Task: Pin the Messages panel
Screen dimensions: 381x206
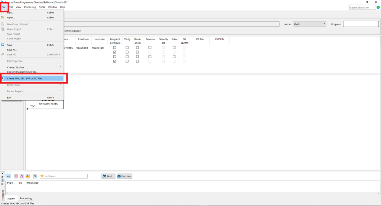Action: [2, 180]
